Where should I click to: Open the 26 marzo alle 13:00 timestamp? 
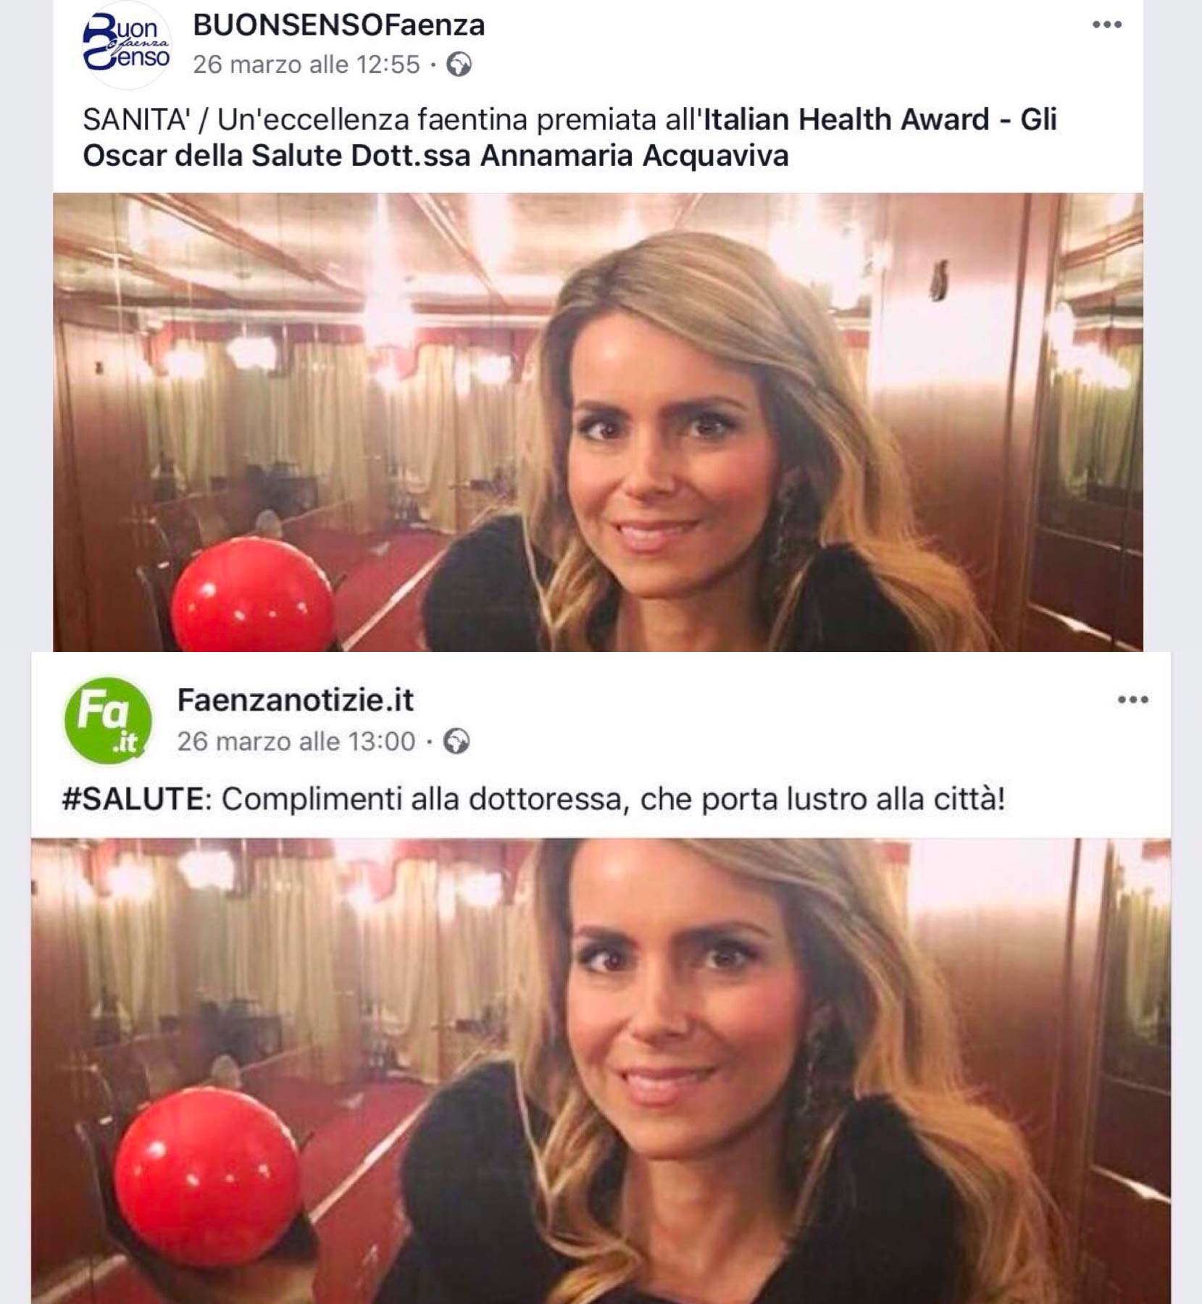point(296,741)
